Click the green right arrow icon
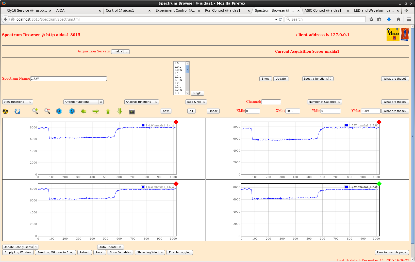Image resolution: width=415 pixels, height=262 pixels. (x=96, y=111)
